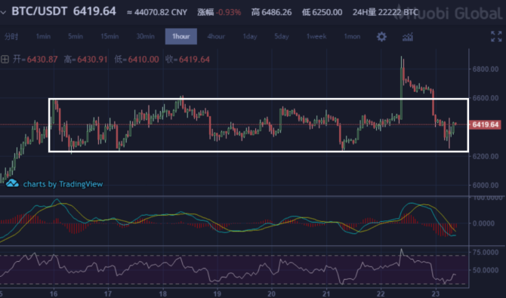This screenshot has height=298, width=506.
Task: Switch to the 1min interval
Action: click(x=43, y=36)
